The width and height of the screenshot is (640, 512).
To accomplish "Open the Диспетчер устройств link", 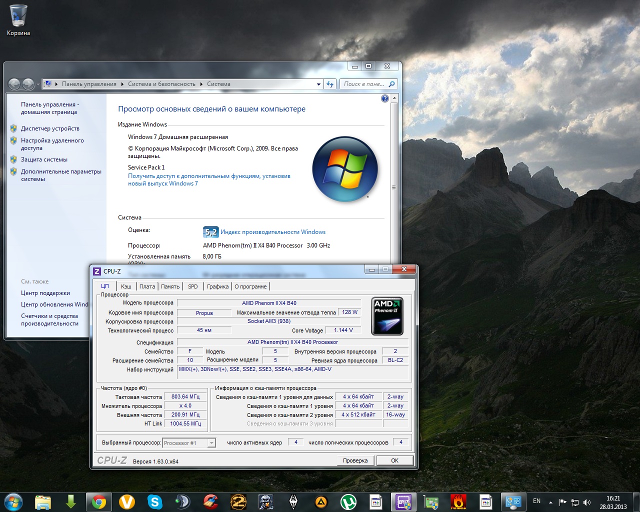I will [50, 128].
